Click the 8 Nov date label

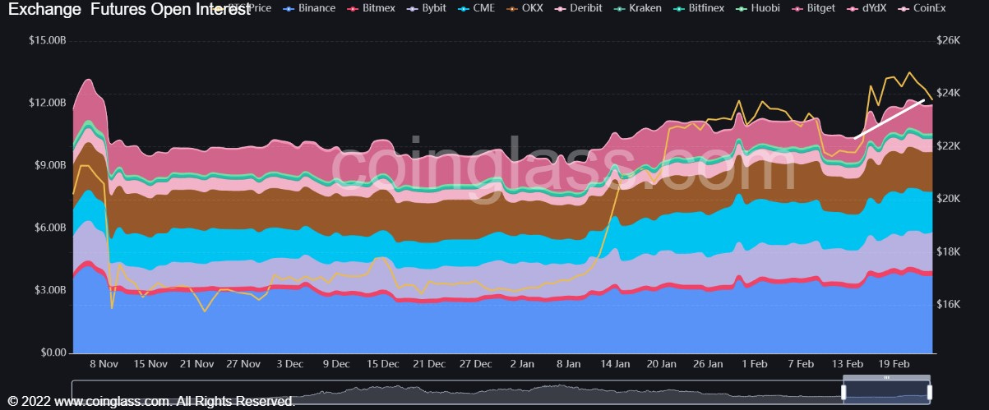click(x=104, y=364)
